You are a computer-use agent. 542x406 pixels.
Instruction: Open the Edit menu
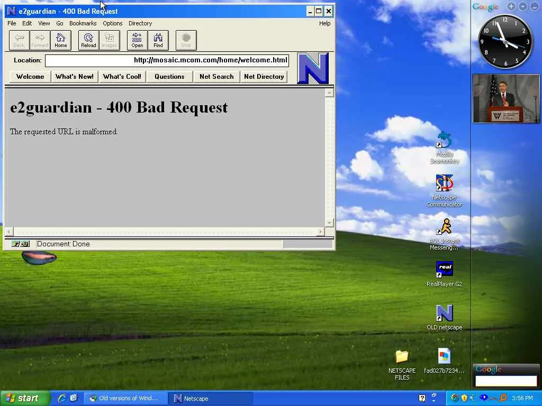pyautogui.click(x=27, y=23)
